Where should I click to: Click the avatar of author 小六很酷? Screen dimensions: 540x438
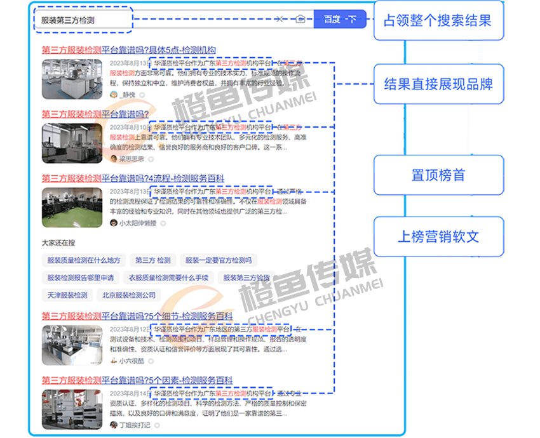pyautogui.click(x=114, y=361)
